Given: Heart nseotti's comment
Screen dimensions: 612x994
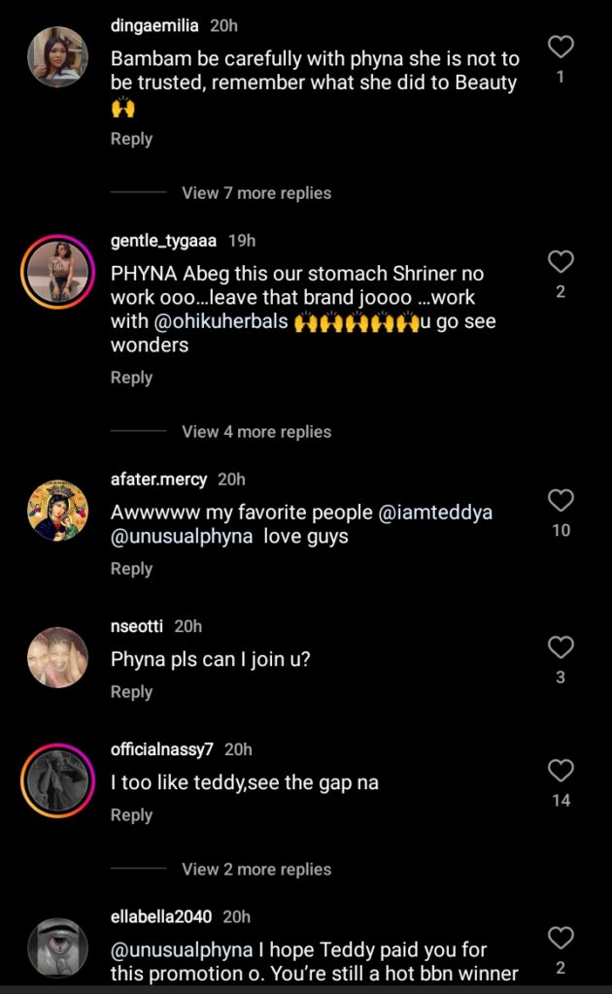Looking at the screenshot, I should coord(561,647).
